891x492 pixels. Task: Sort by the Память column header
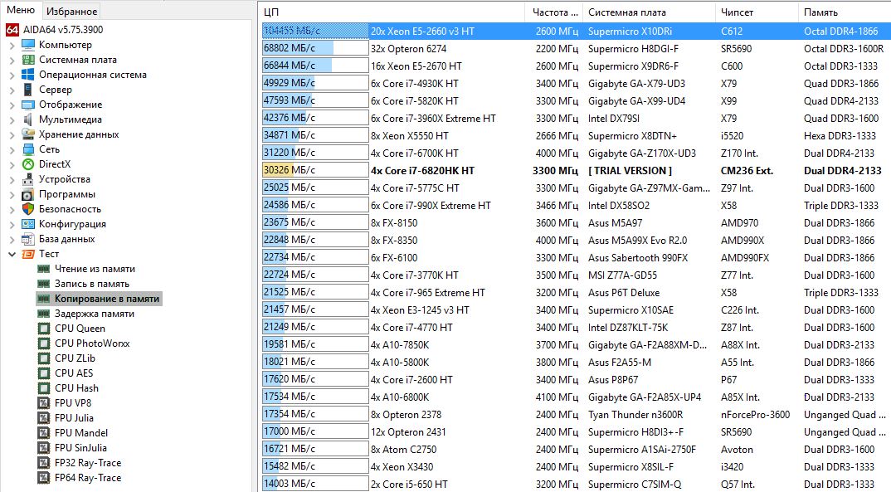tap(845, 12)
